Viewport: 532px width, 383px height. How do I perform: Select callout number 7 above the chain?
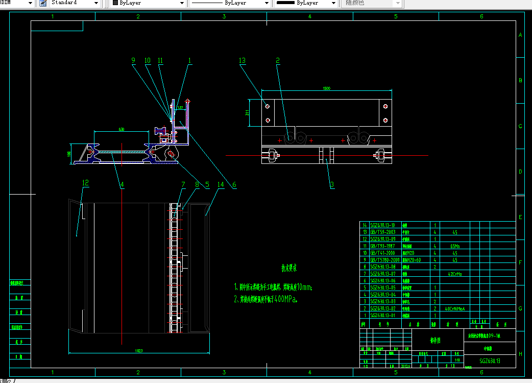pyautogui.click(x=183, y=184)
